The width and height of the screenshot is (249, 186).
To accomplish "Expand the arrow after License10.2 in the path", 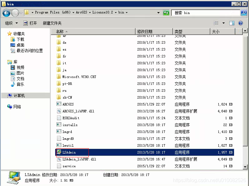I will tap(116, 12).
